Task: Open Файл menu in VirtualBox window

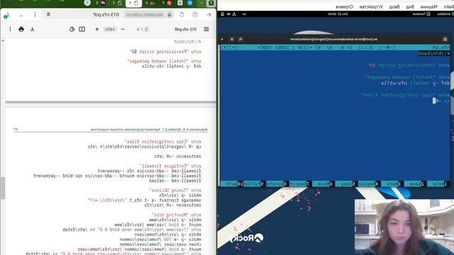Action: pos(449,6)
